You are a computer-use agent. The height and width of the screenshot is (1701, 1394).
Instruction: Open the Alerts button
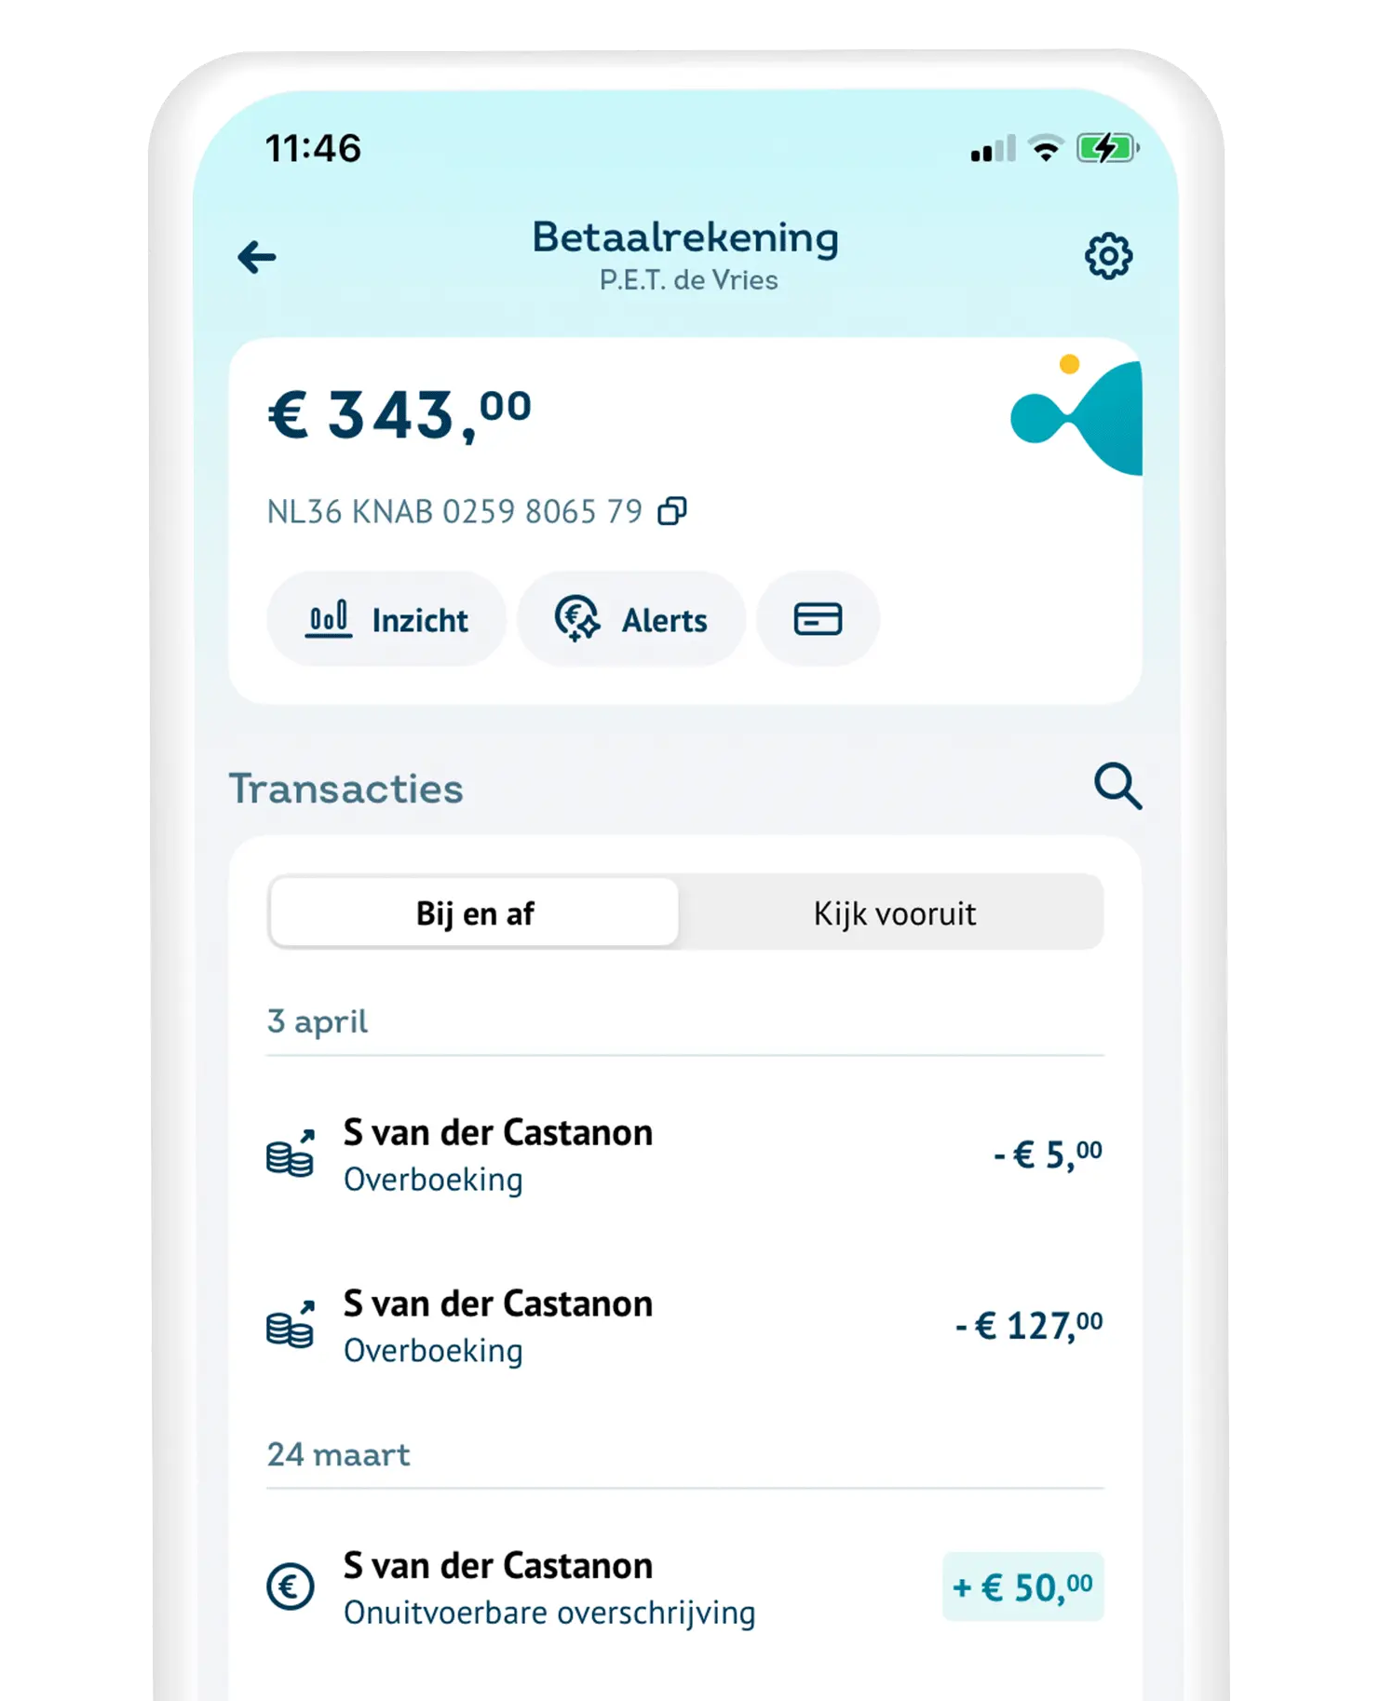click(631, 619)
